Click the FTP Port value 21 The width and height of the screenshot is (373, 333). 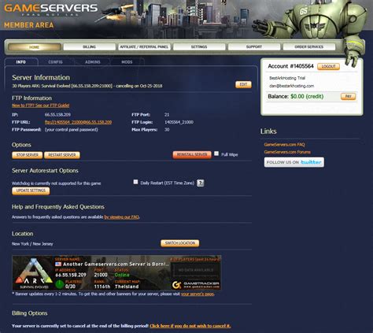click(x=167, y=115)
